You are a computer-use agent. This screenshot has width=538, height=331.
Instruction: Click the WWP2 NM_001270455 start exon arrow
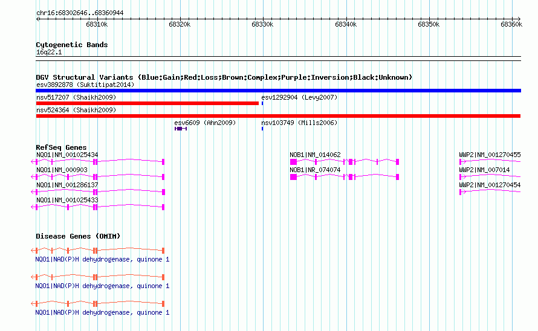(x=462, y=162)
